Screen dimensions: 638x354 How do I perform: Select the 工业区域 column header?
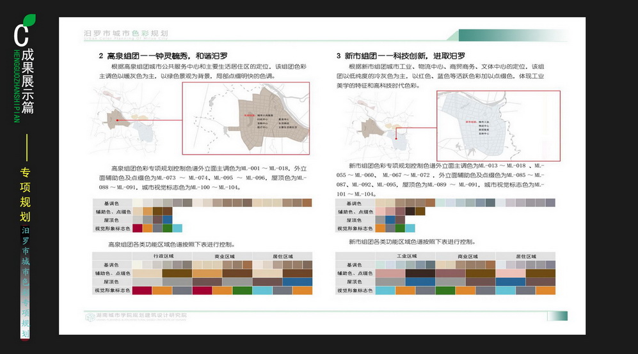tap(404, 256)
